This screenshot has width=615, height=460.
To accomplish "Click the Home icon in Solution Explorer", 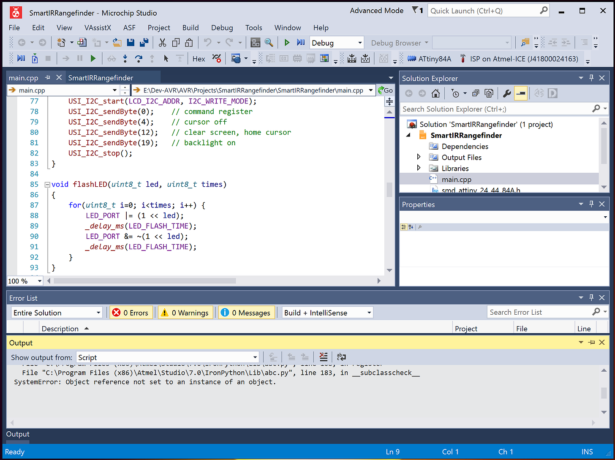I will (x=435, y=93).
